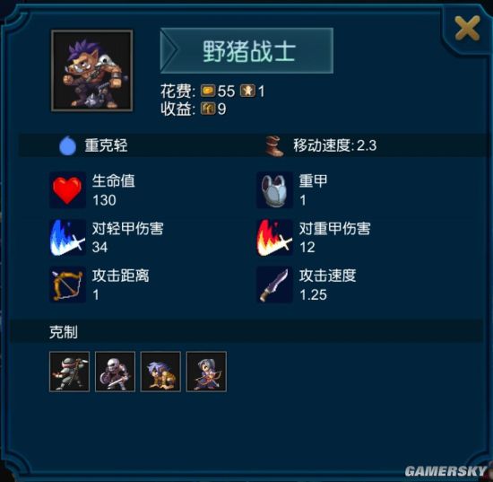493x482 pixels.
Task: Select the purple-haired crouching unit thumbnail
Action: click(x=160, y=372)
